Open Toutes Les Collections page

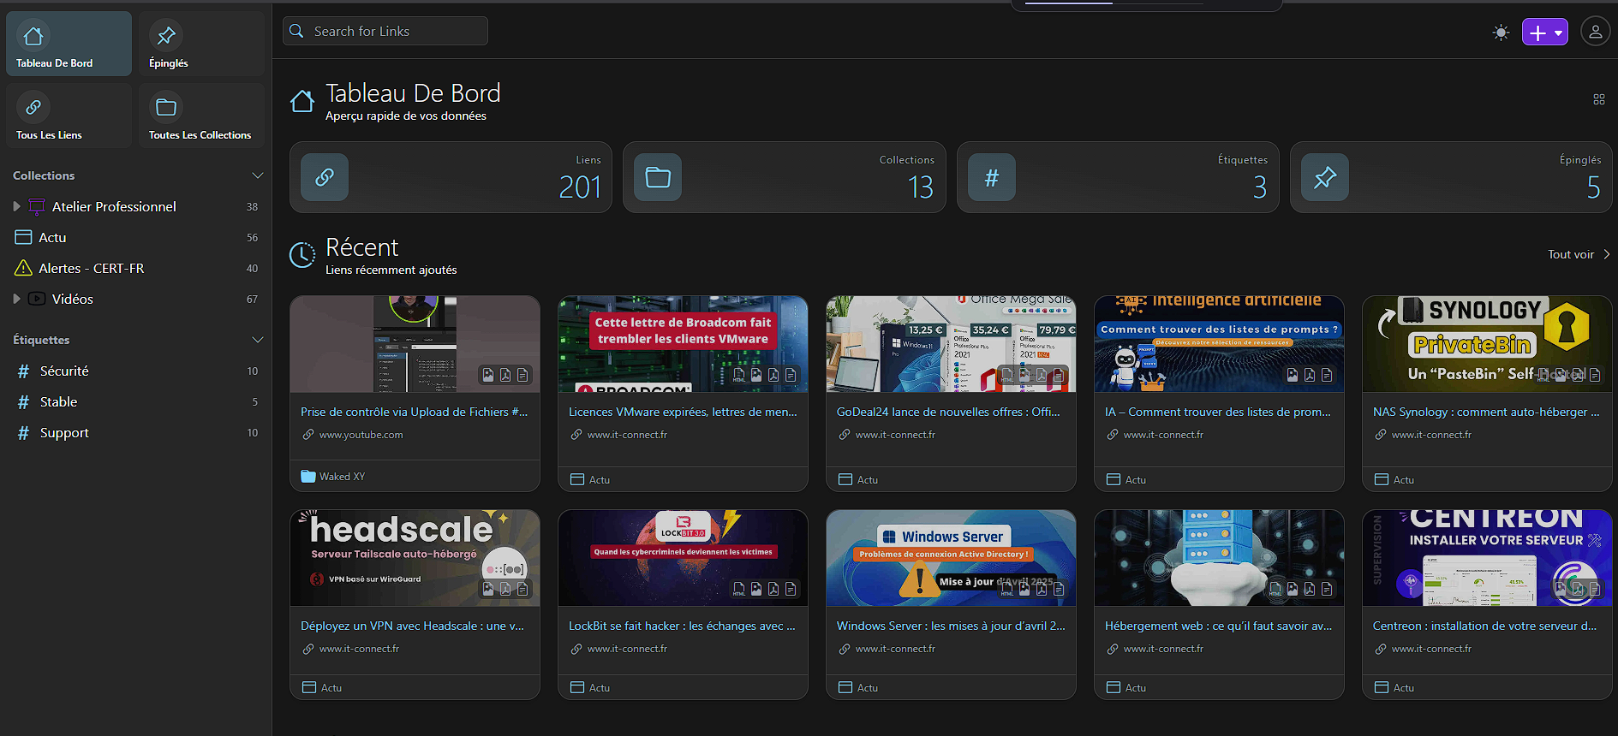click(200, 116)
